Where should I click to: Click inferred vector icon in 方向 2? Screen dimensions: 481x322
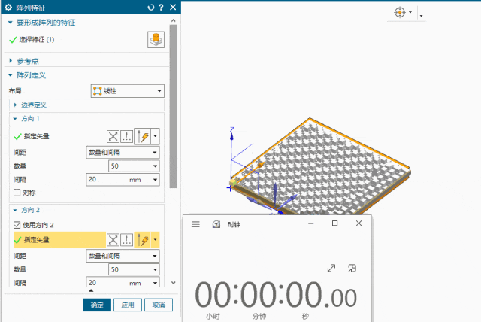pos(142,239)
